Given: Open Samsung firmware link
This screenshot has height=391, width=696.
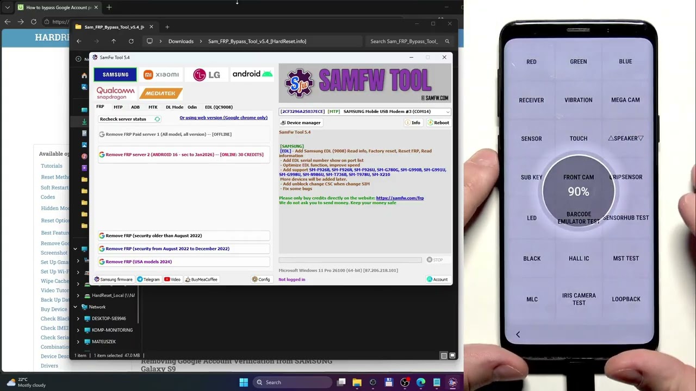Looking at the screenshot, I should coord(113,280).
